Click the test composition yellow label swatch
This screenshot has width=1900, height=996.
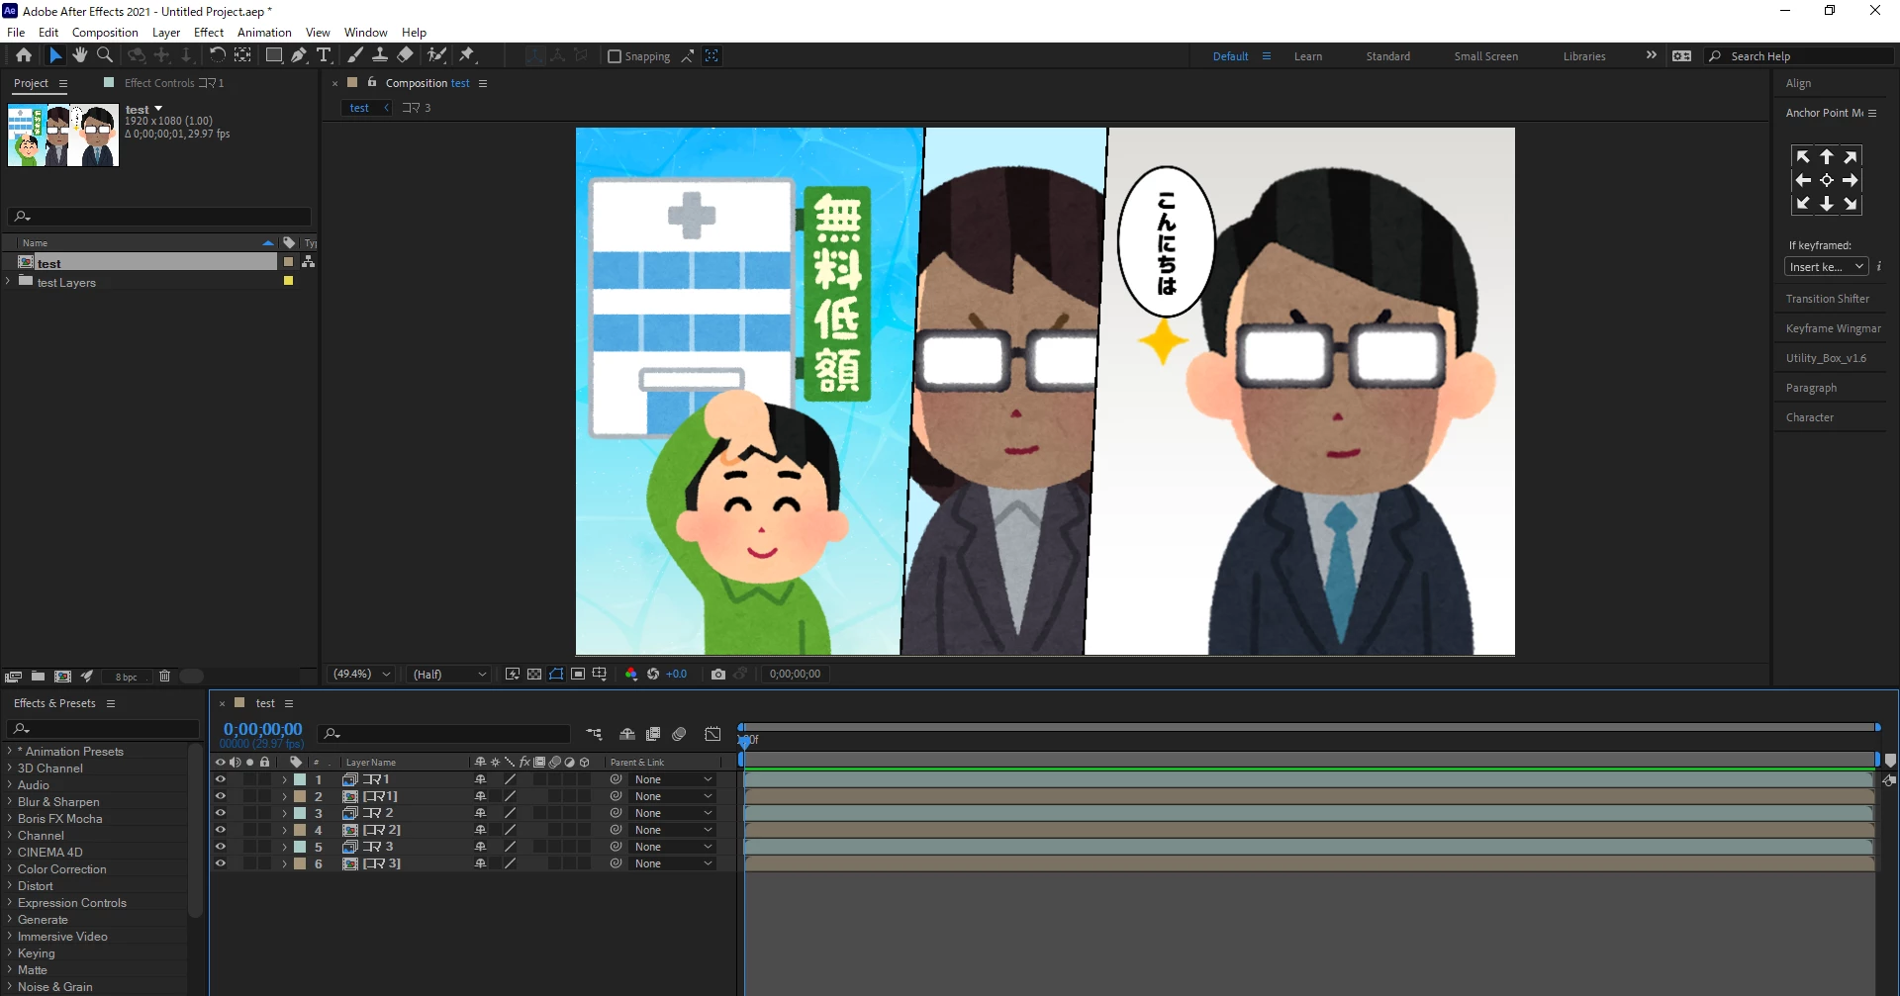pos(288,261)
